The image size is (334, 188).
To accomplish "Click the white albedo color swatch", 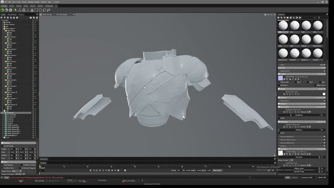I will click(x=324, y=94).
